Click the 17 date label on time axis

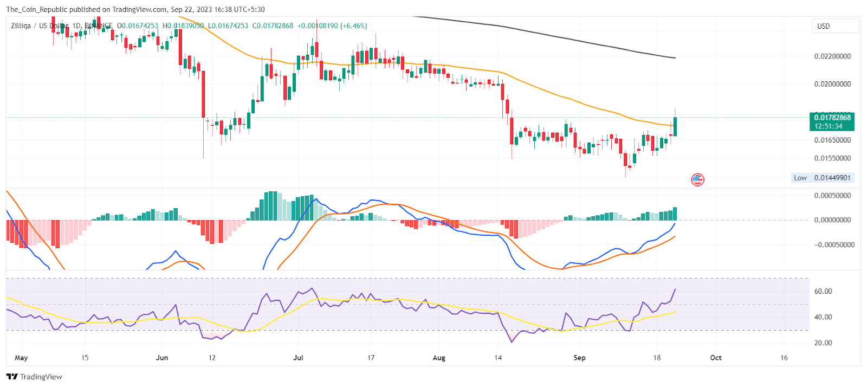371,358
